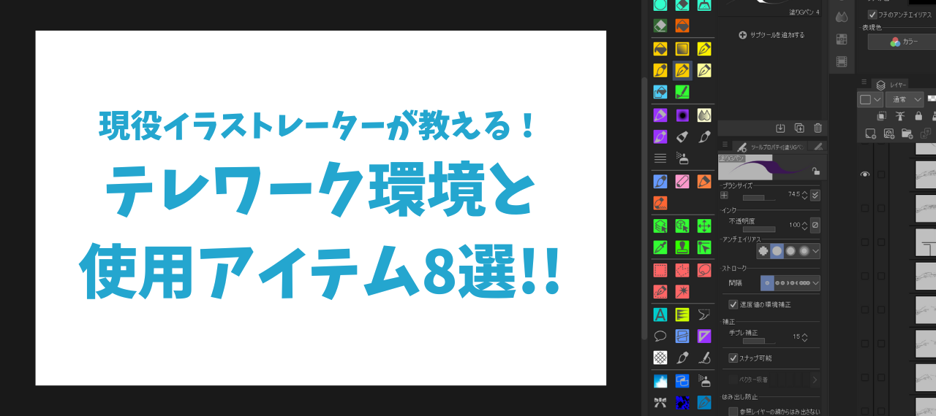Select the green eyedropper tool
The image size is (936, 416).
coord(660,247)
